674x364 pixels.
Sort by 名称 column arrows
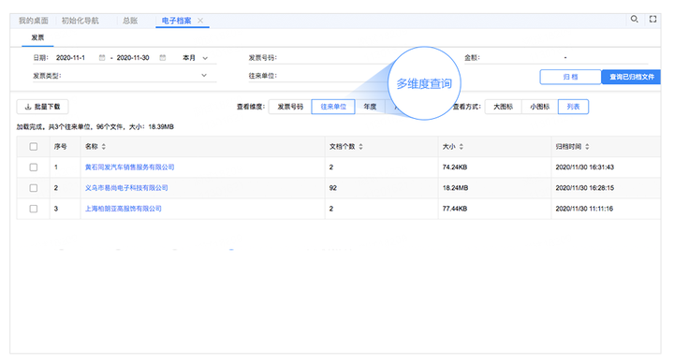click(104, 147)
